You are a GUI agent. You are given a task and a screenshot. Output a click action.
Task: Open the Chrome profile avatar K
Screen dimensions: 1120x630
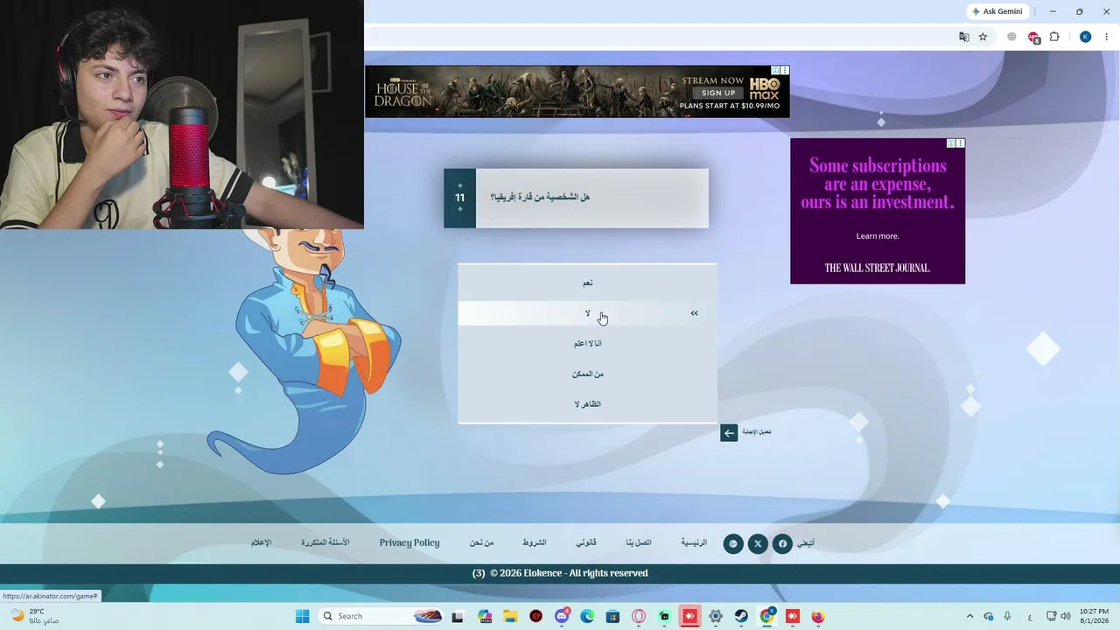coord(1086,37)
